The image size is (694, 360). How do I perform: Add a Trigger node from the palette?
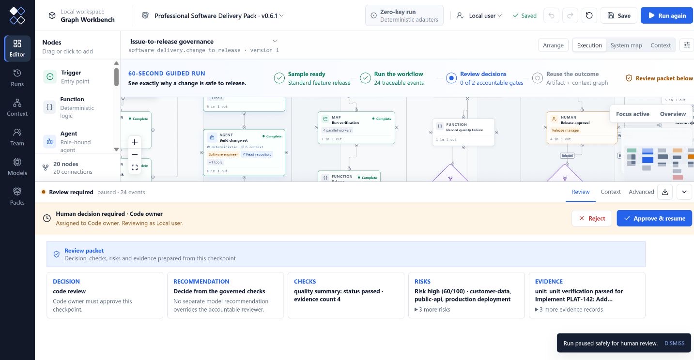click(77, 77)
